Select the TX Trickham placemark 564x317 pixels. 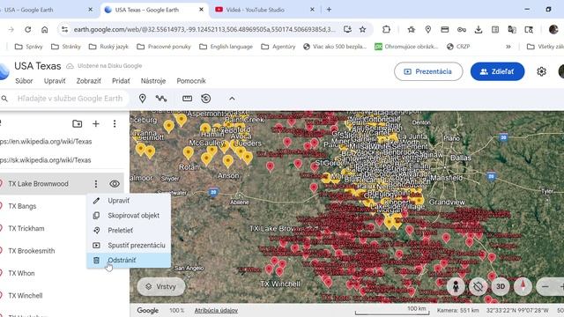click(x=26, y=229)
